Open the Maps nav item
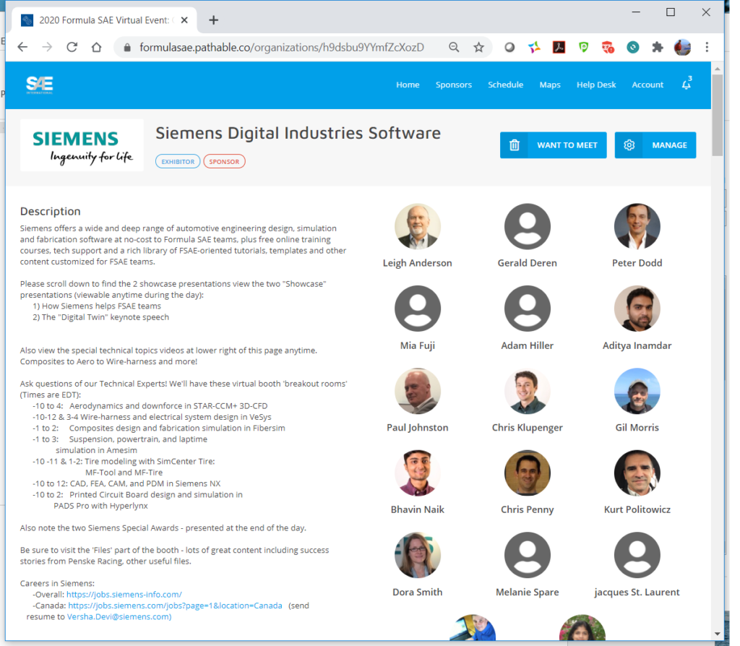Image resolution: width=740 pixels, height=646 pixels. (x=550, y=85)
